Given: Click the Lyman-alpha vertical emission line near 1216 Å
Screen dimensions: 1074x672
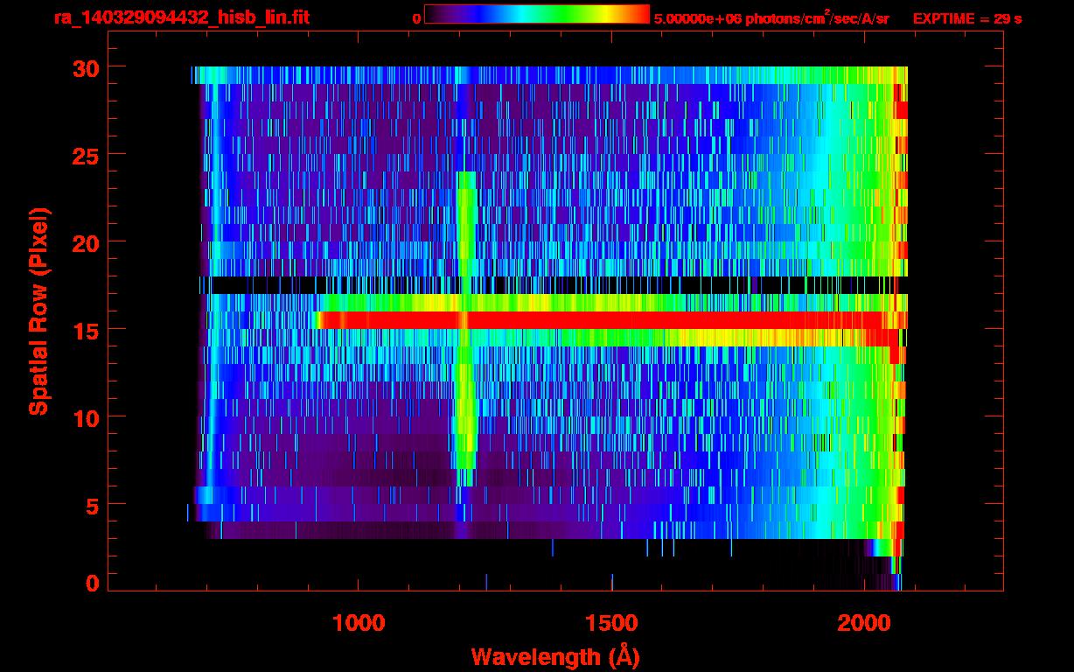Looking at the screenshot, I should (x=465, y=328).
